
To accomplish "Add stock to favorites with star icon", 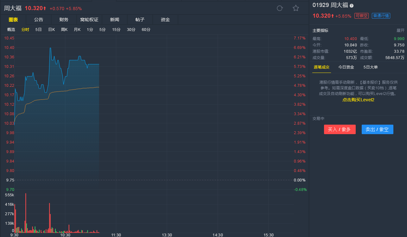I will pos(296,8).
